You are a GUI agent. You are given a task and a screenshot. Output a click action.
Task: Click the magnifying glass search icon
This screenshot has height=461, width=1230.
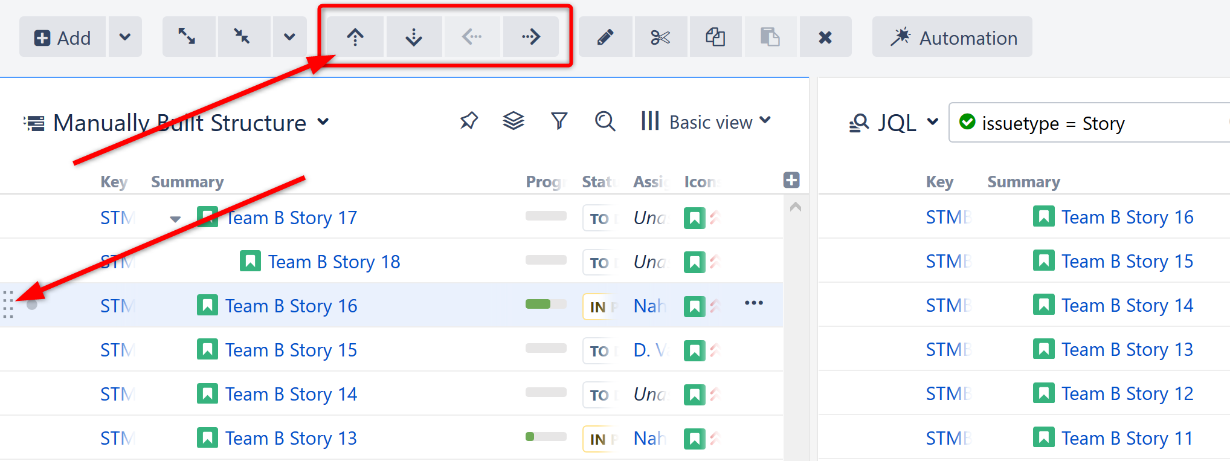(605, 121)
